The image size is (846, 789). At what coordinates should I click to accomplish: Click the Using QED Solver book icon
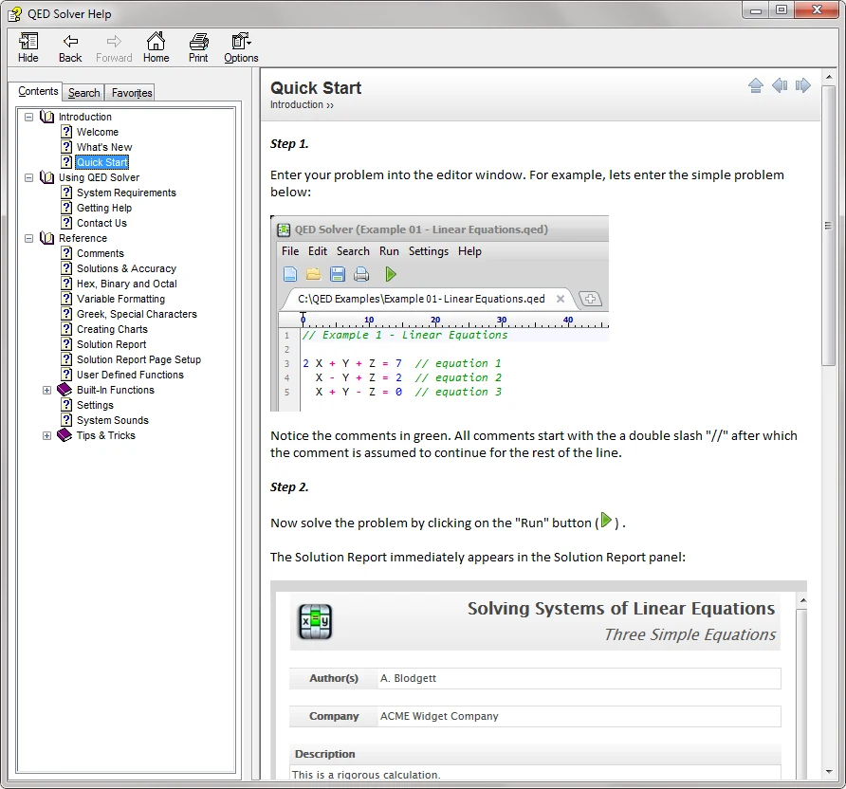pyautogui.click(x=47, y=177)
